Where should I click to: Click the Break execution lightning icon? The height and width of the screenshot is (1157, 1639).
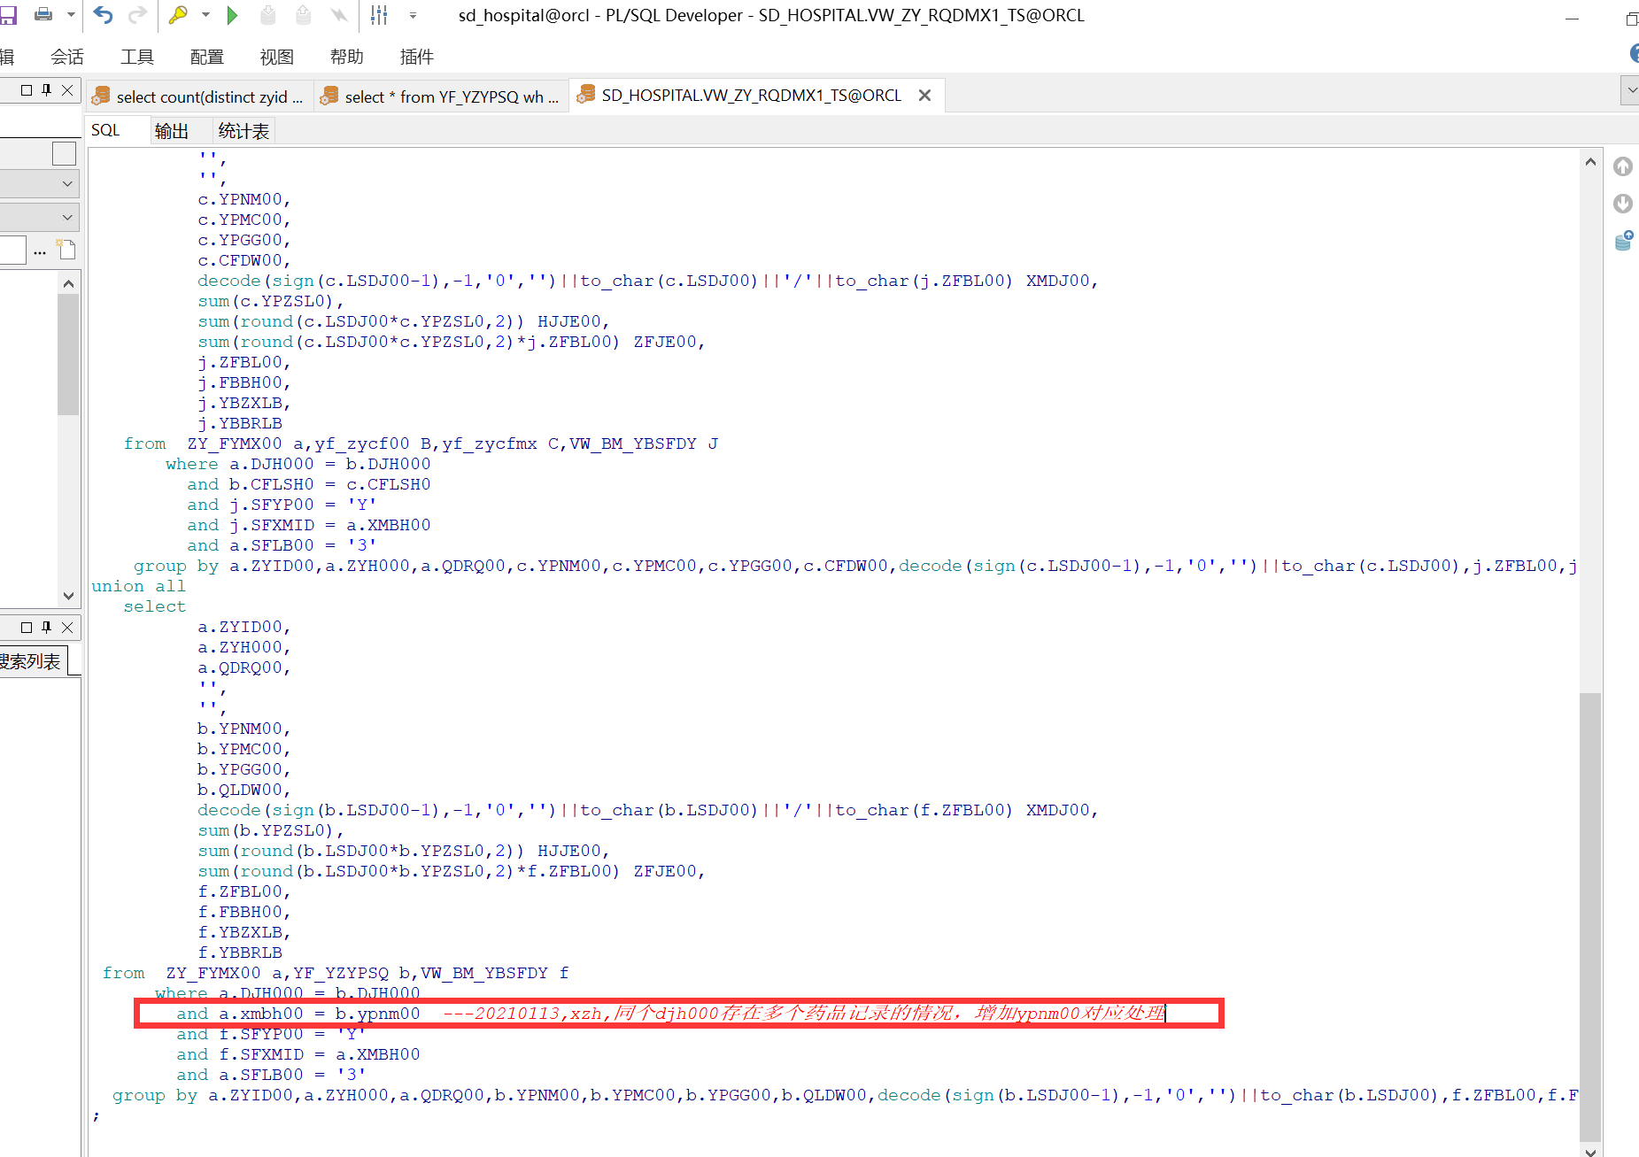coord(338,15)
